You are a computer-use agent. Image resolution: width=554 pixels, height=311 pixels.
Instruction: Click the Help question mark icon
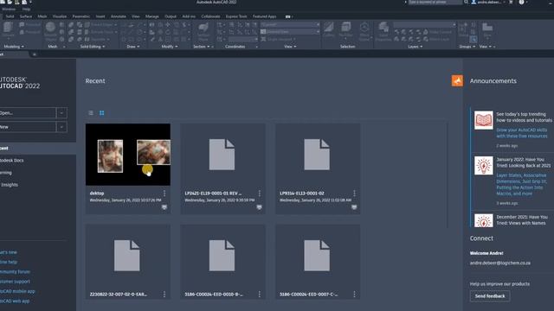521,2
